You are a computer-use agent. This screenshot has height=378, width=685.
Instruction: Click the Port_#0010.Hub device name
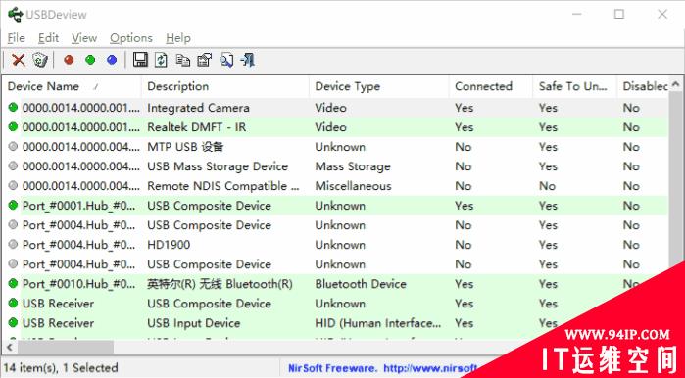78,284
